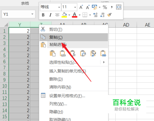Click the Format Cells icon
154x121 pixels.
43,96
